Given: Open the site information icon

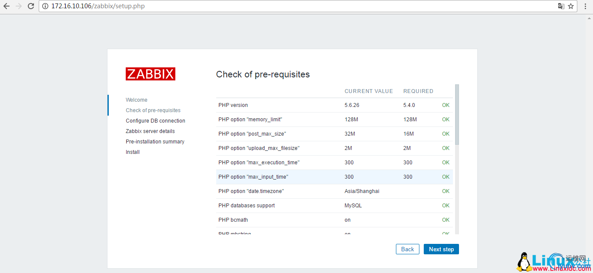Looking at the screenshot, I should (x=45, y=6).
